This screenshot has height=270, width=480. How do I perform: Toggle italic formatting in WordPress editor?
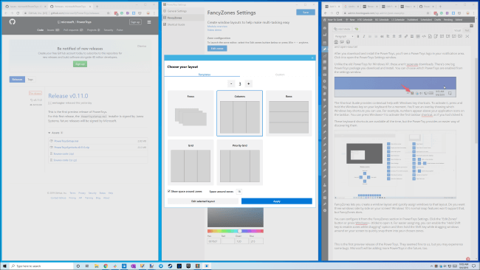(x=363, y=36)
